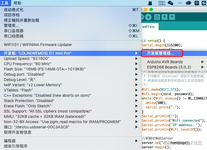Click the delay(500) code line
This screenshot has height=150, width=207.
156,103
